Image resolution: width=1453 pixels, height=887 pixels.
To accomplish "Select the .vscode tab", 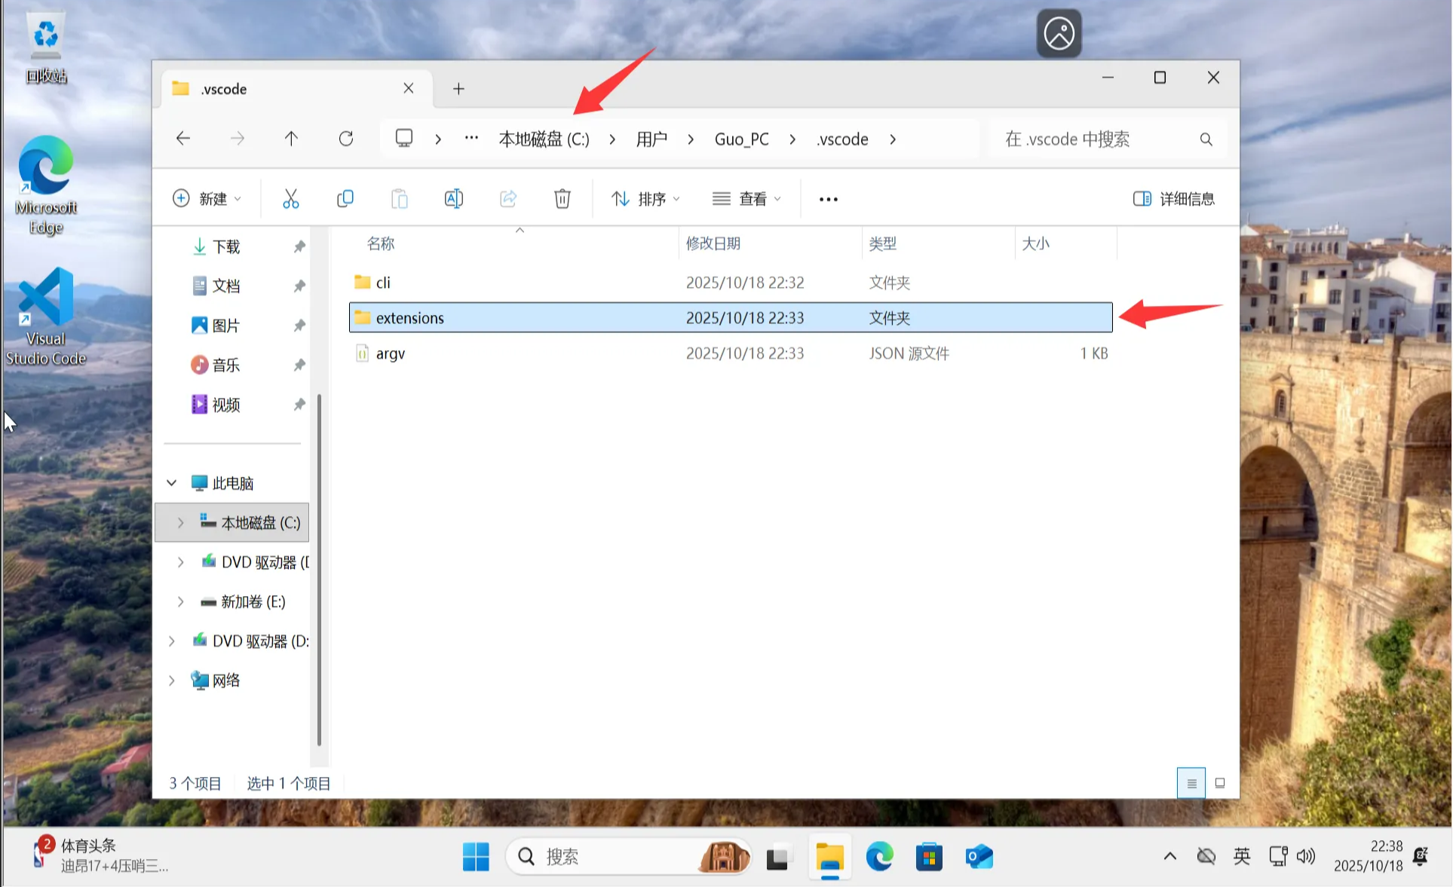I will click(x=223, y=88).
